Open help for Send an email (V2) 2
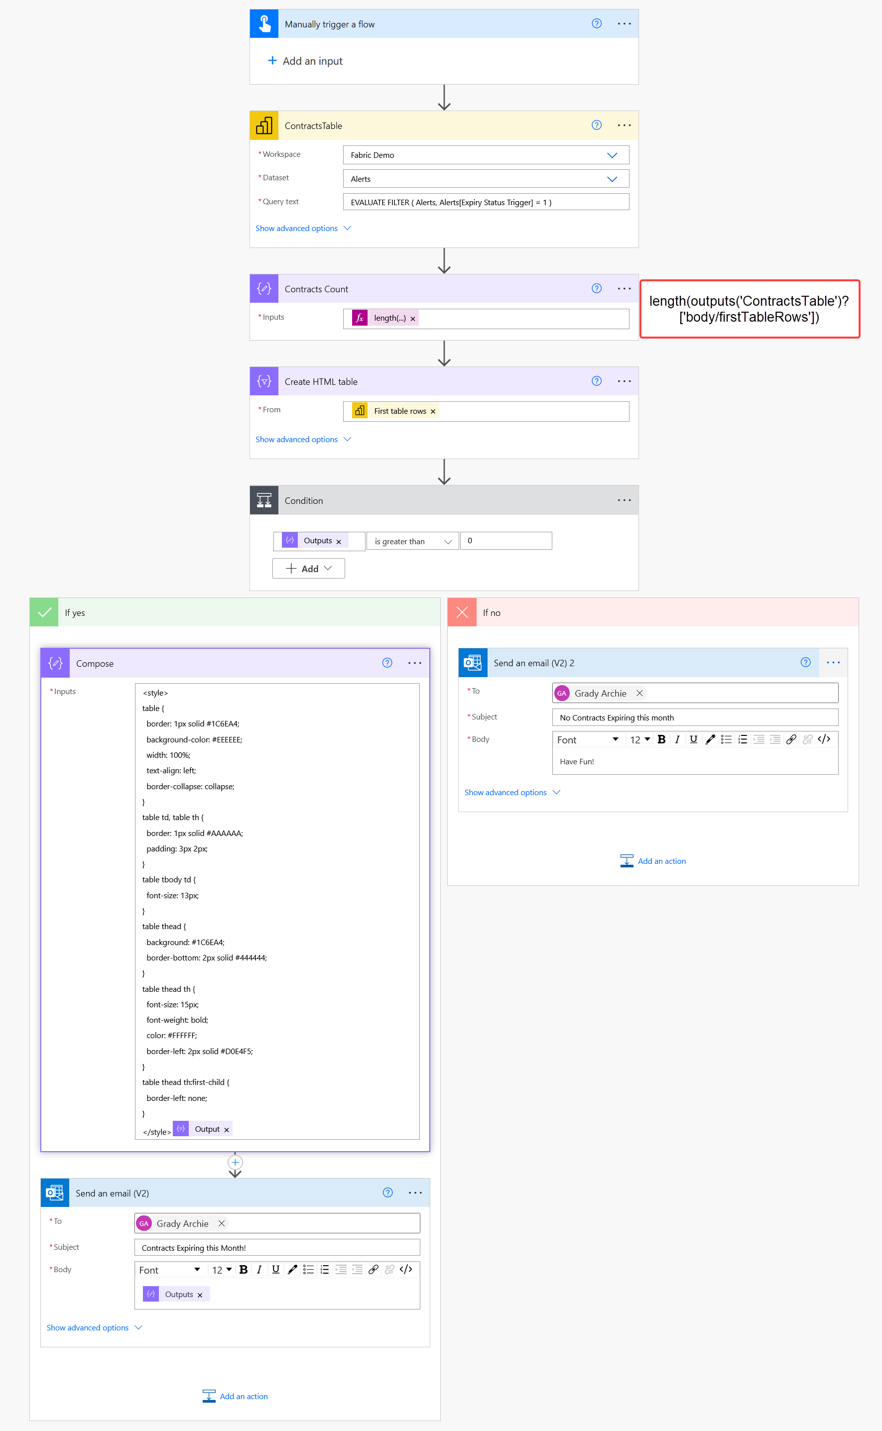This screenshot has width=882, height=1431. [x=806, y=662]
